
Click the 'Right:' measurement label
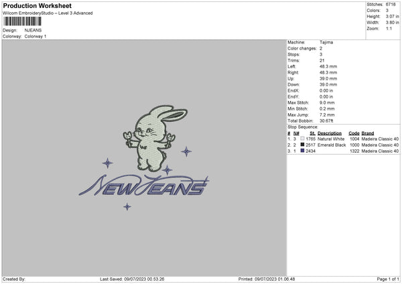click(293, 72)
